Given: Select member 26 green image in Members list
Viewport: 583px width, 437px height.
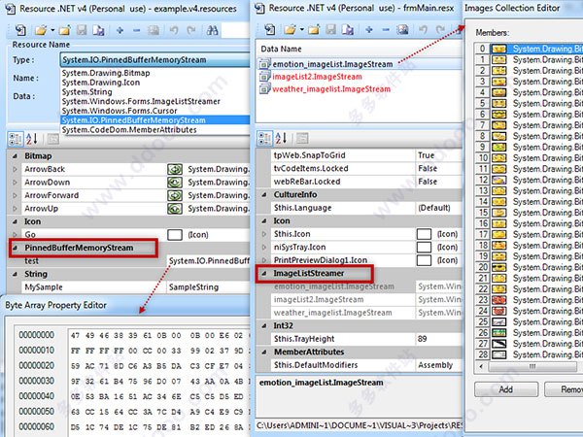Looking at the screenshot, I should 529,332.
